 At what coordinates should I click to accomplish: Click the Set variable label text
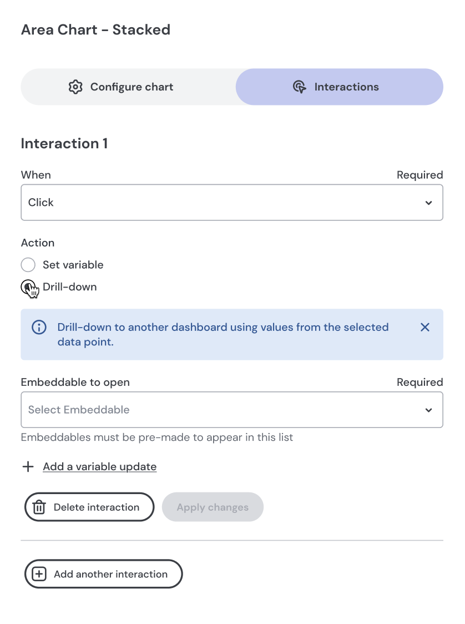click(73, 265)
